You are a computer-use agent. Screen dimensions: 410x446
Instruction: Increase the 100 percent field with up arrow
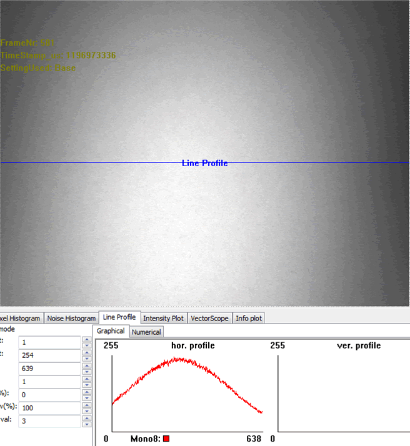(87, 405)
